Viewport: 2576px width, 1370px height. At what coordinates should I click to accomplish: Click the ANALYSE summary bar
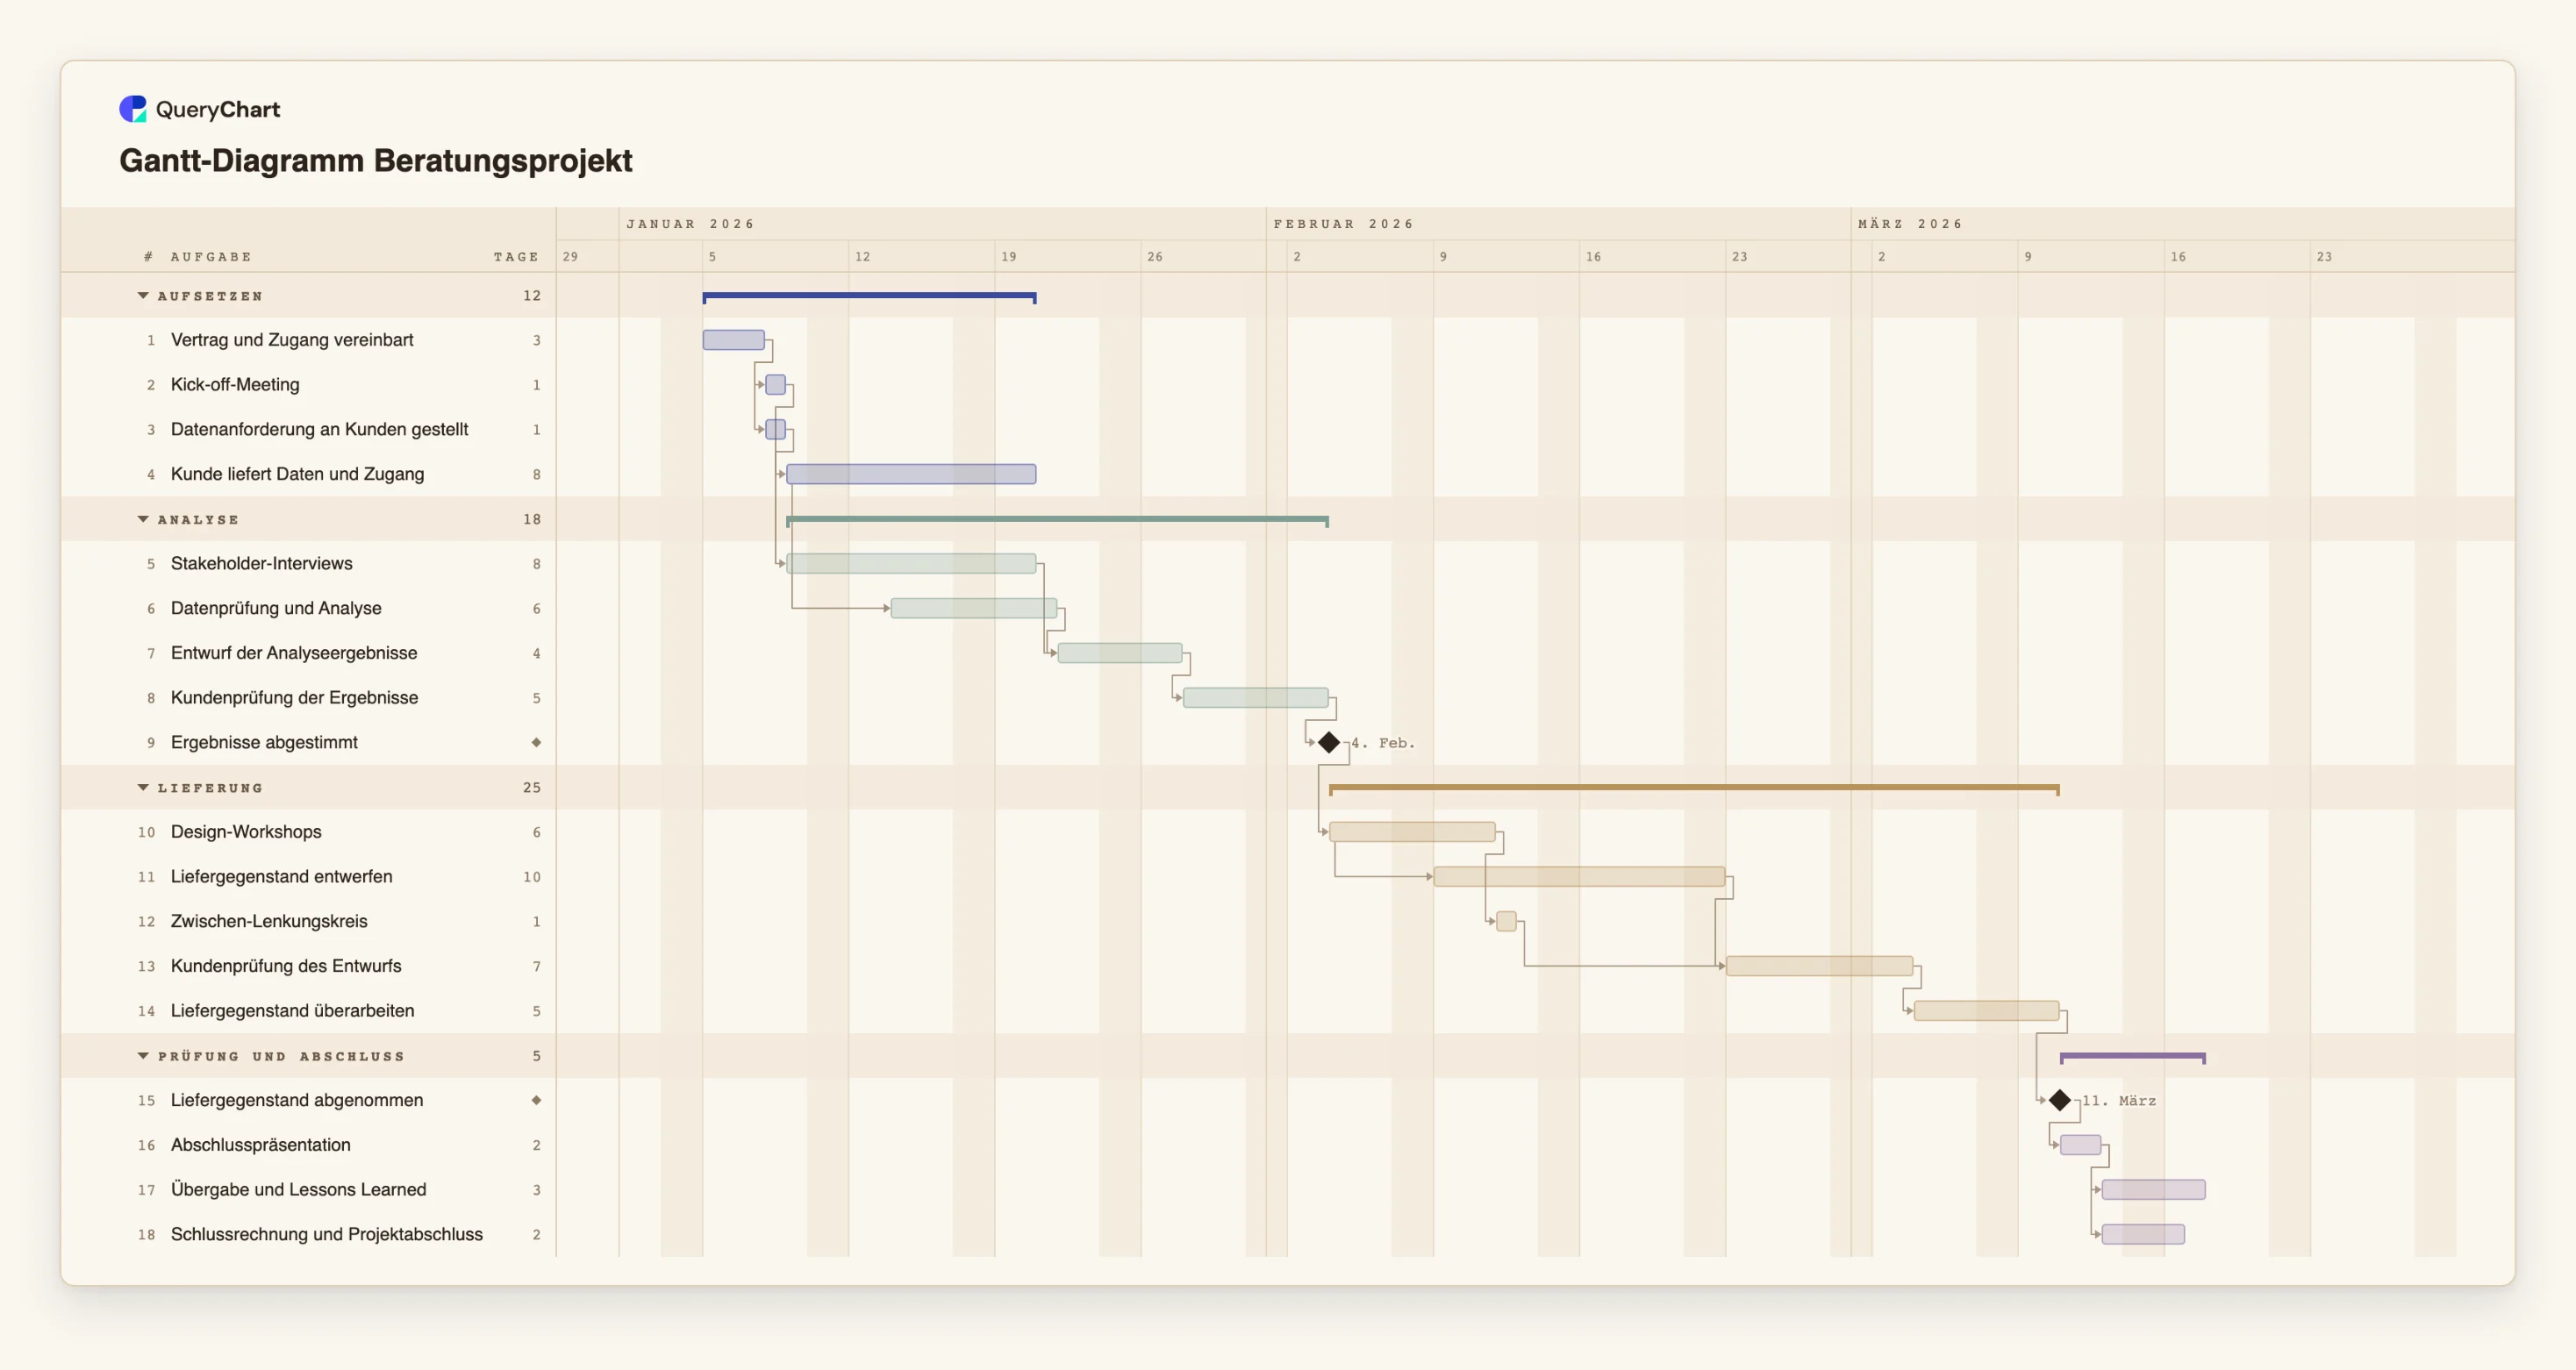[1057, 520]
